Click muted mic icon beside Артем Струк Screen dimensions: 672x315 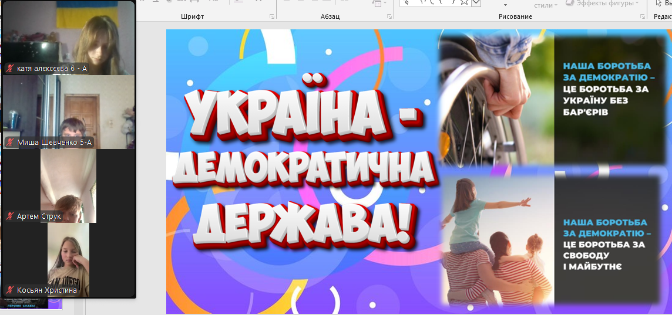point(11,216)
